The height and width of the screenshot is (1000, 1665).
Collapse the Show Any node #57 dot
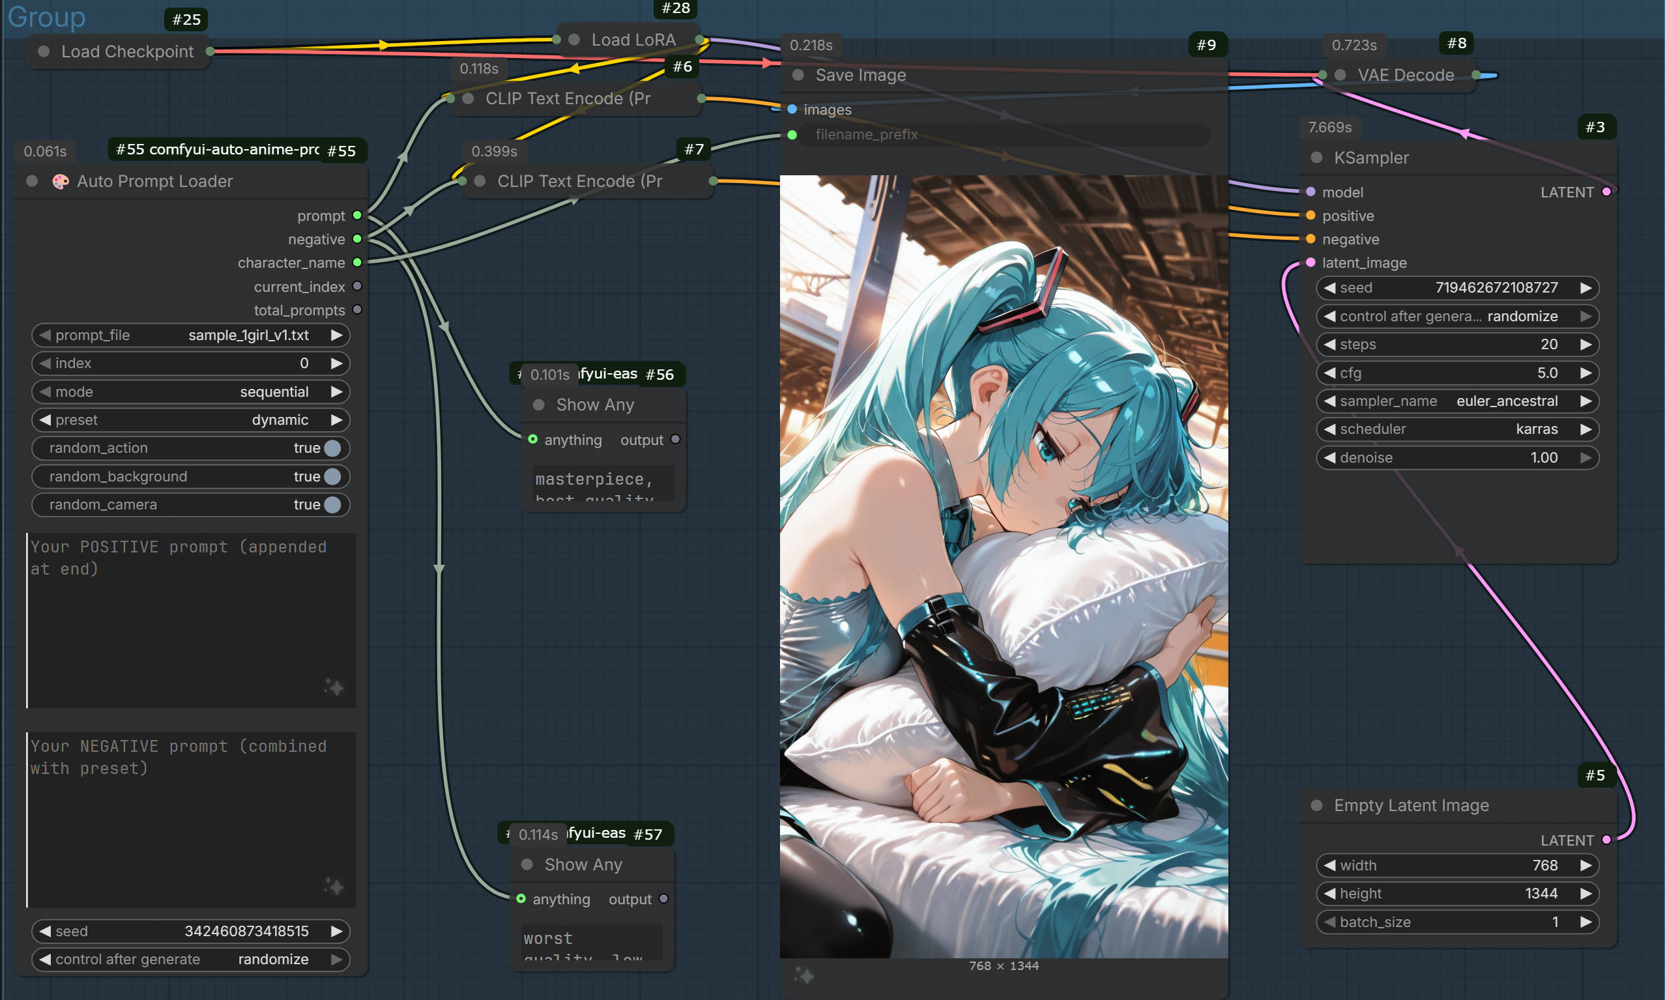527,864
